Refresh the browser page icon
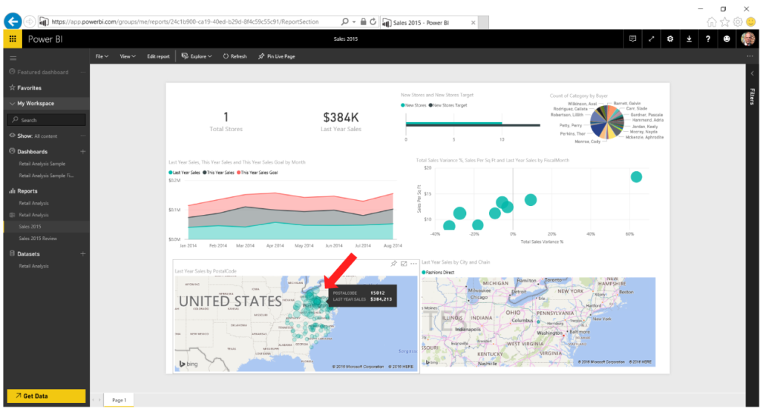Image resolution: width=760 pixels, height=409 pixels. [x=373, y=21]
